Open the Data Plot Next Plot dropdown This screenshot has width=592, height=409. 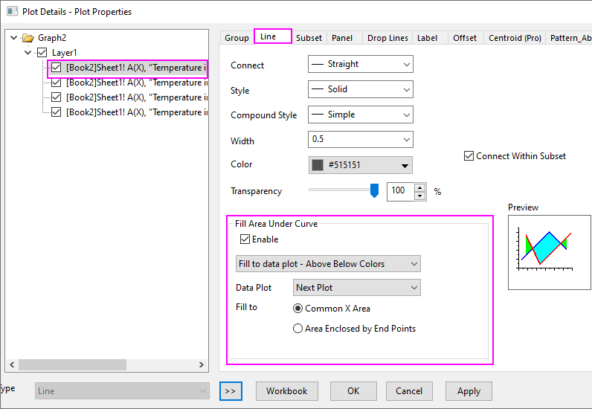(x=356, y=288)
